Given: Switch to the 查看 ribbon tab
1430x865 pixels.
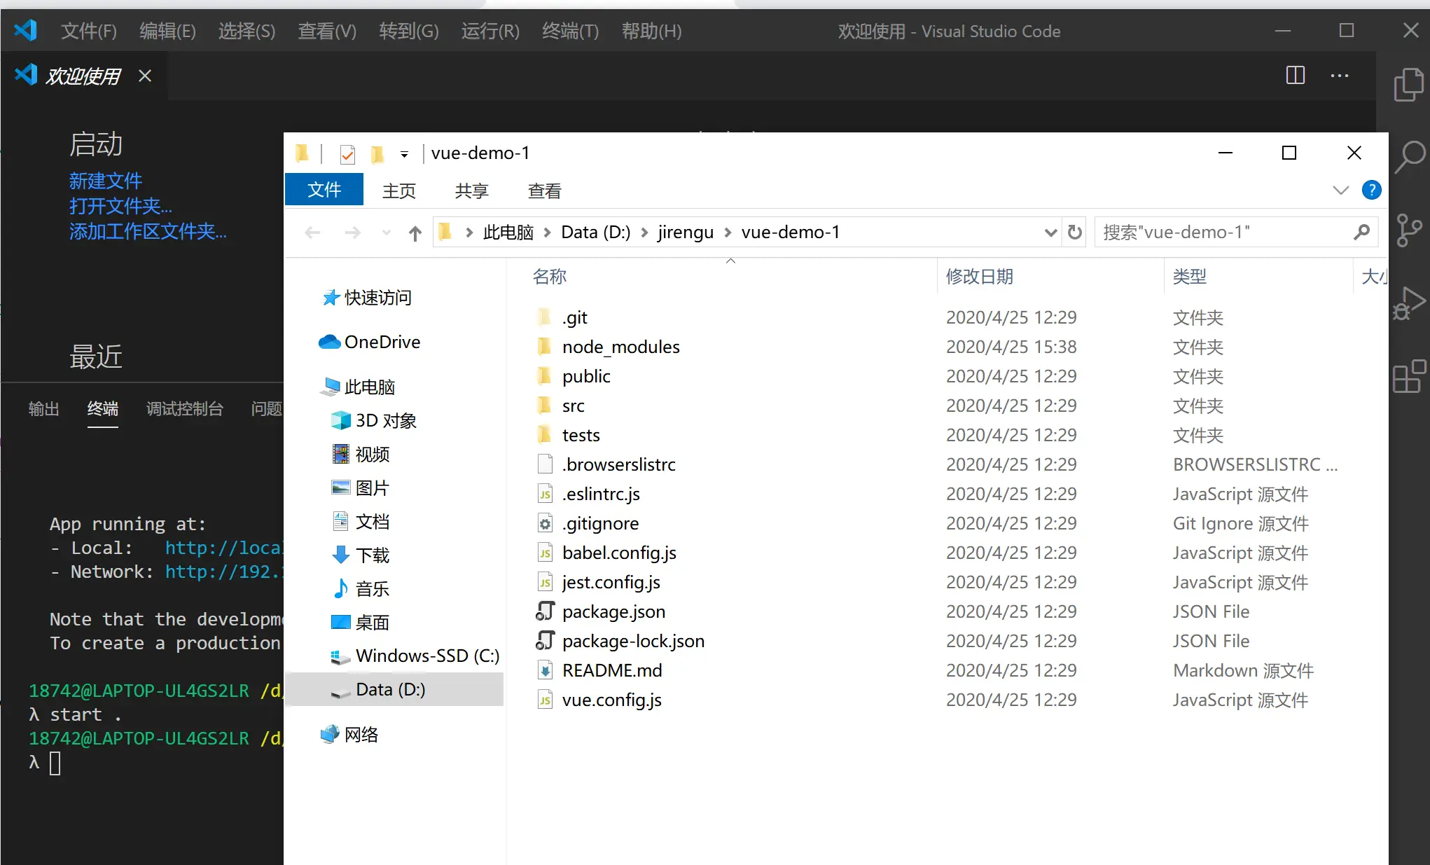Looking at the screenshot, I should tap(544, 191).
